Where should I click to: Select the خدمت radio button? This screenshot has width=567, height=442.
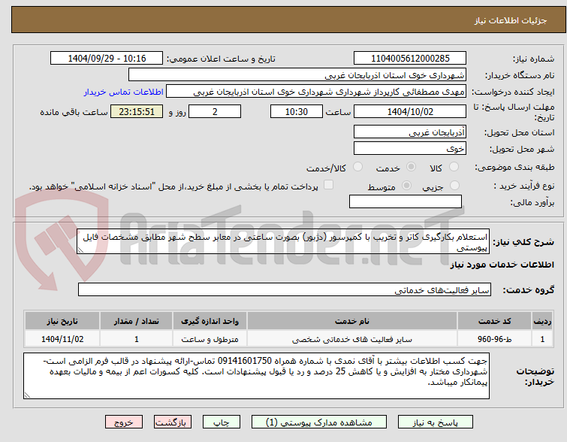(411, 167)
